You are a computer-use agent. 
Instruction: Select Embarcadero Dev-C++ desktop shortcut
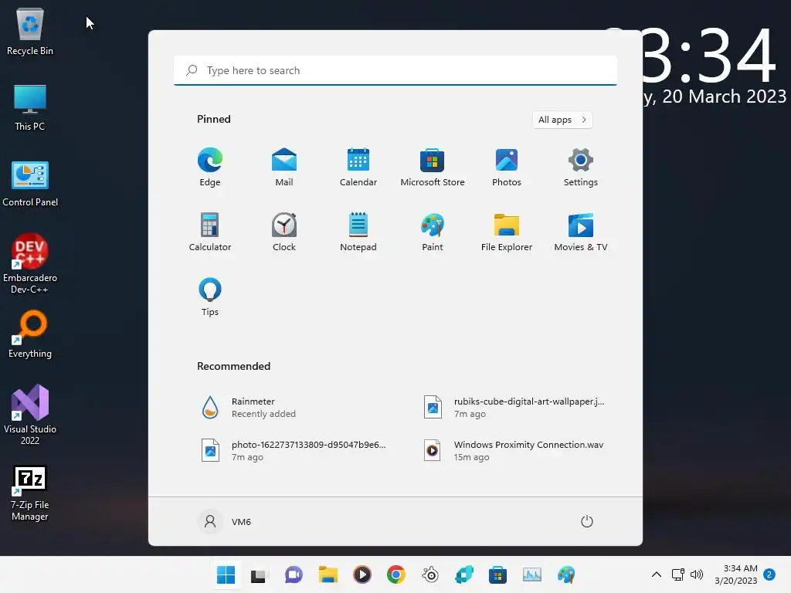point(30,264)
